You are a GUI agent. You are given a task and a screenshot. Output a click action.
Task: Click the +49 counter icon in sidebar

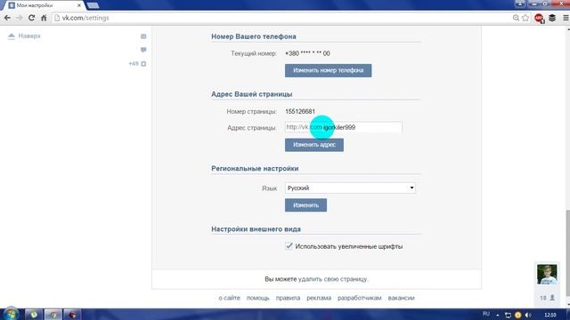pyautogui.click(x=143, y=64)
